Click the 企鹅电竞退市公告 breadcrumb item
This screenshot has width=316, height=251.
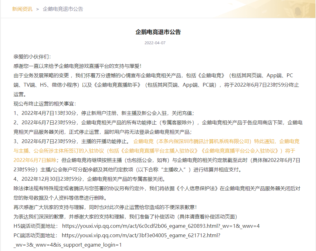[x=63, y=9]
